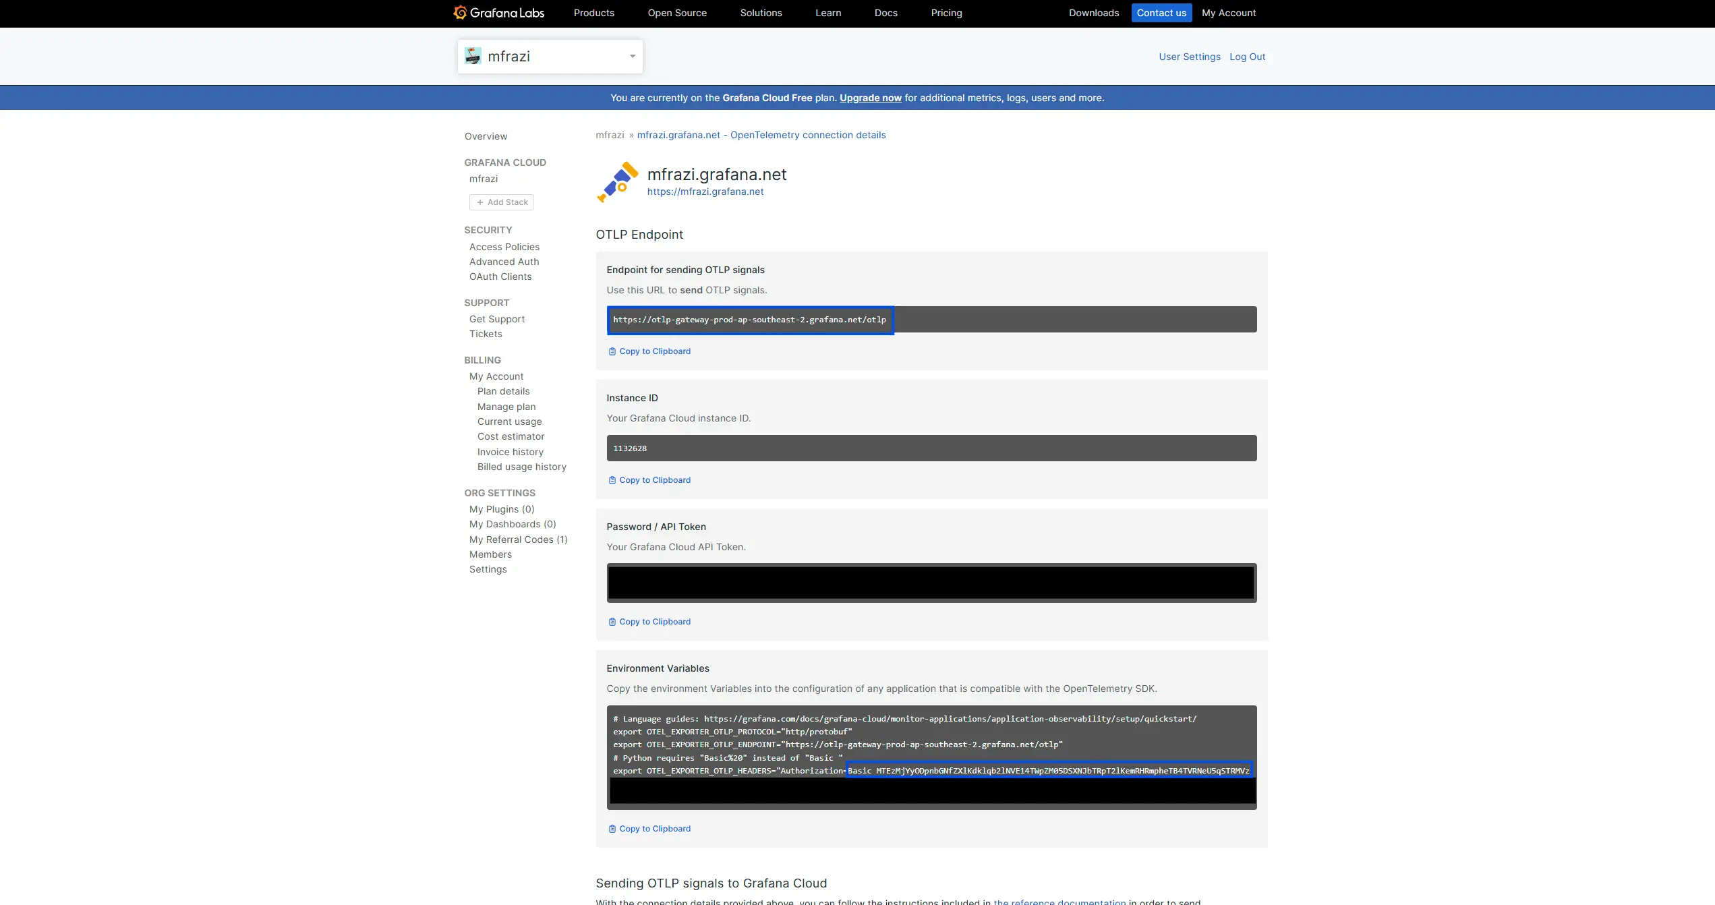The image size is (1715, 905).
Task: Click the mfrazi breadcrumb text
Action: pos(610,135)
